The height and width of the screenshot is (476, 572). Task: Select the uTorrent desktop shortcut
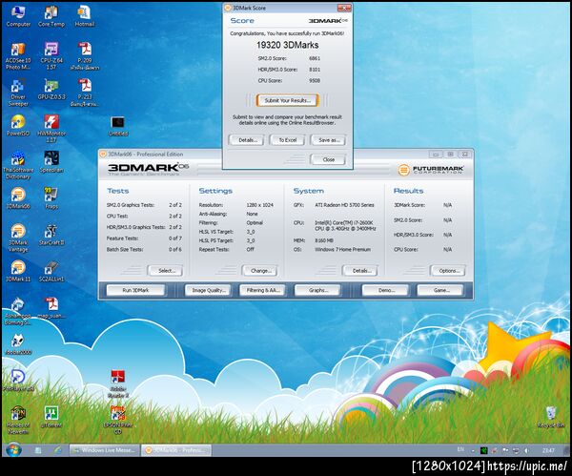pyautogui.click(x=51, y=417)
